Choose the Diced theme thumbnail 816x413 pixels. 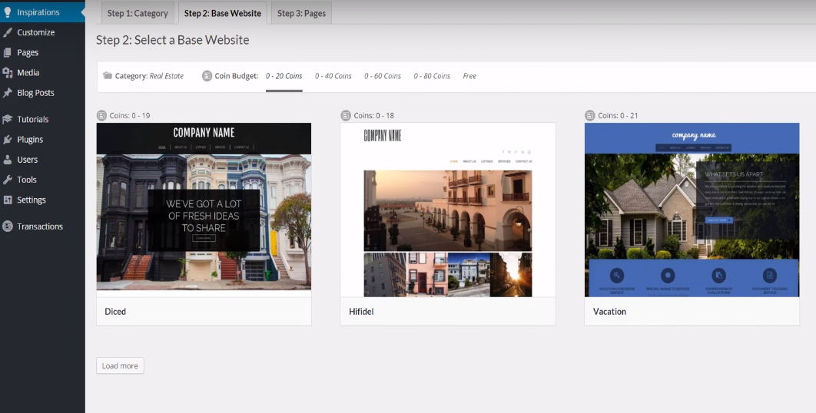pyautogui.click(x=204, y=207)
